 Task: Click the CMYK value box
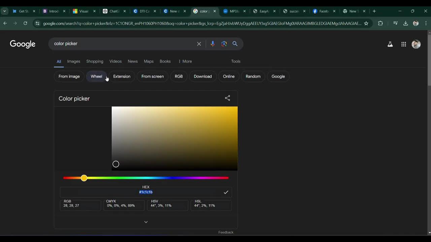[124, 205]
